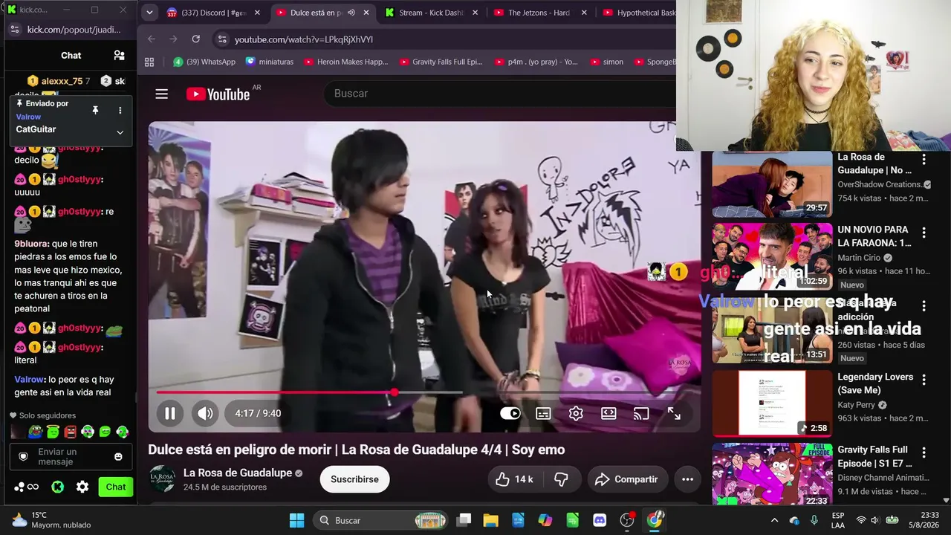The height and width of the screenshot is (535, 951).
Task: Dislike the video with thumbs down
Action: tap(561, 479)
